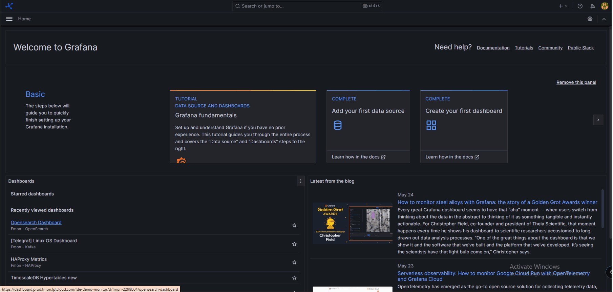
Task: Open dashboard settings gear icon
Action: [x=590, y=19]
